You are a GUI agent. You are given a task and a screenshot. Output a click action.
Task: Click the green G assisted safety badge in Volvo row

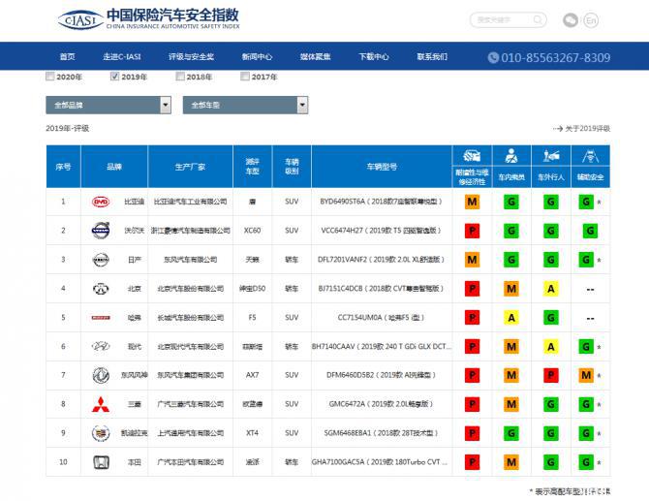coord(590,231)
